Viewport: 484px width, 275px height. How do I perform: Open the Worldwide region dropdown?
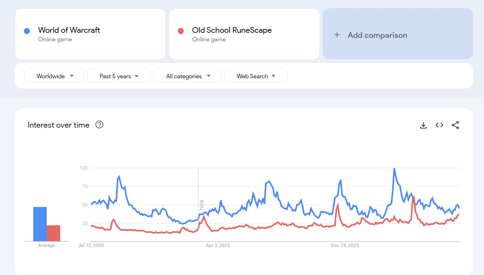coord(54,76)
